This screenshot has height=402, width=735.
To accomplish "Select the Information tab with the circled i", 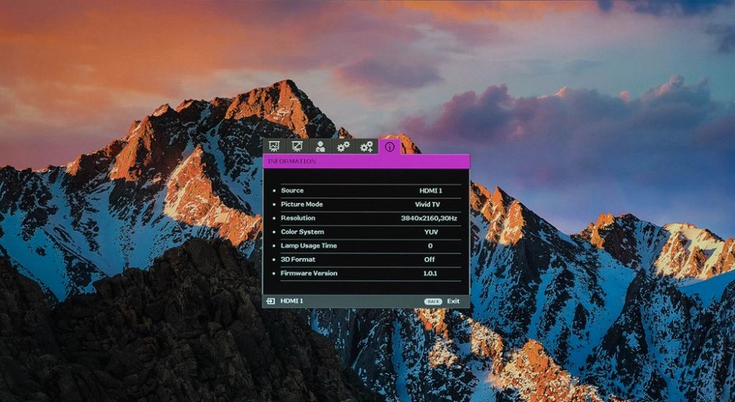I will click(390, 147).
